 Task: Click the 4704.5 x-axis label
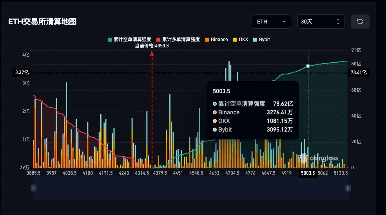pyautogui.click(x=232, y=173)
